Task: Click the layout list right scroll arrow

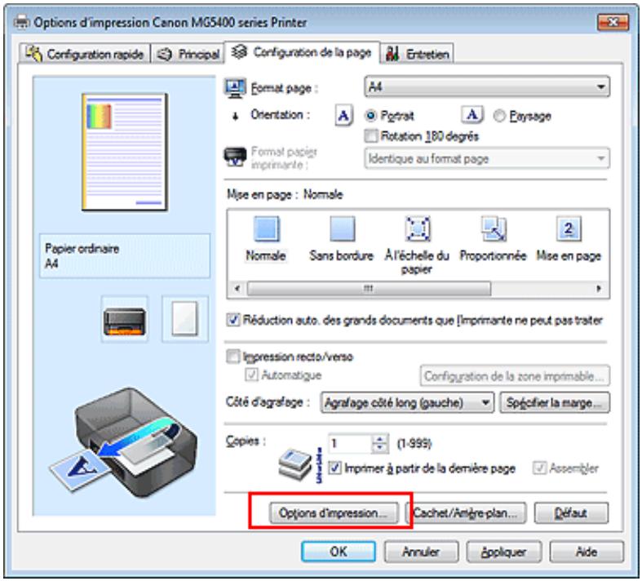Action: (599, 289)
